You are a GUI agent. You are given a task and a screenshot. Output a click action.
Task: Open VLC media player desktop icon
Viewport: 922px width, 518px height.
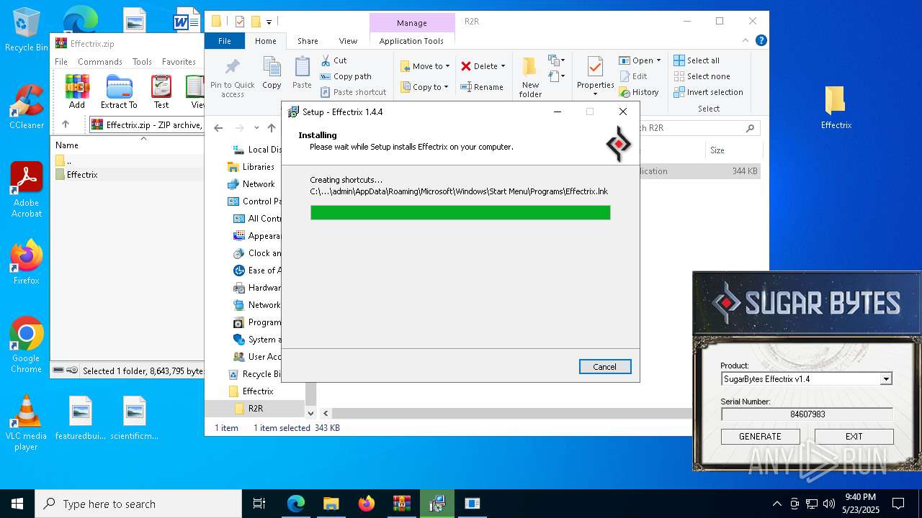27,423
